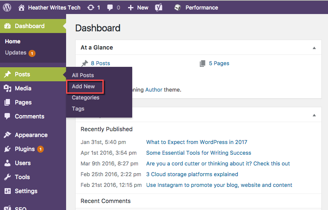The width and height of the screenshot is (328, 210).
Task: Open Updates submenu item
Action: pos(16,53)
